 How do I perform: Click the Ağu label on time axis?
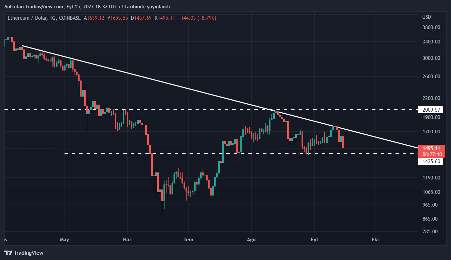pos(251,240)
